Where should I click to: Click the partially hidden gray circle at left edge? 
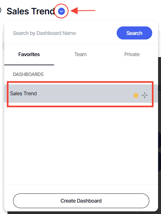click(3, 46)
